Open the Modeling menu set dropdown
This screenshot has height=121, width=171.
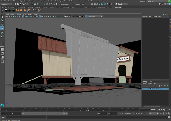tap(6, 4)
